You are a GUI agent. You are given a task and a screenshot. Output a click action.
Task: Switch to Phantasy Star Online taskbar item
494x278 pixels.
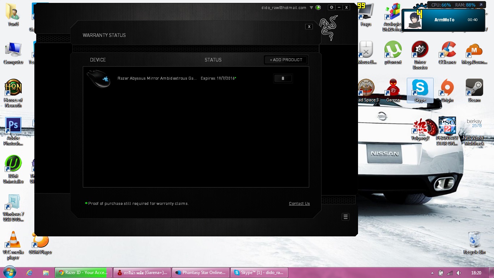point(201,273)
